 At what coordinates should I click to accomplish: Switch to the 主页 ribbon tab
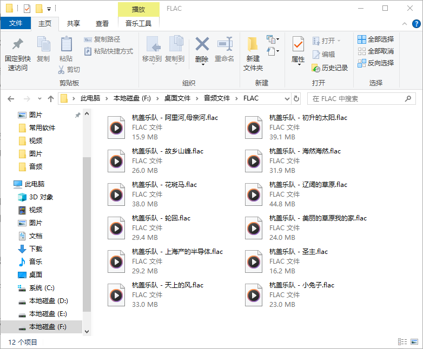(x=45, y=23)
